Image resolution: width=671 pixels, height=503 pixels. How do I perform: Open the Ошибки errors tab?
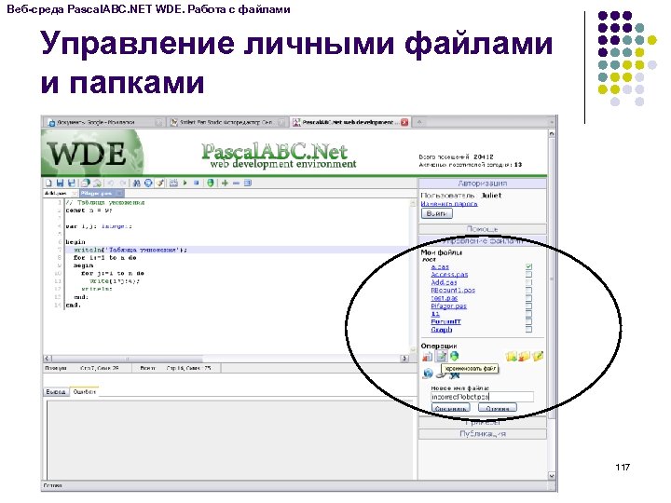point(84,392)
